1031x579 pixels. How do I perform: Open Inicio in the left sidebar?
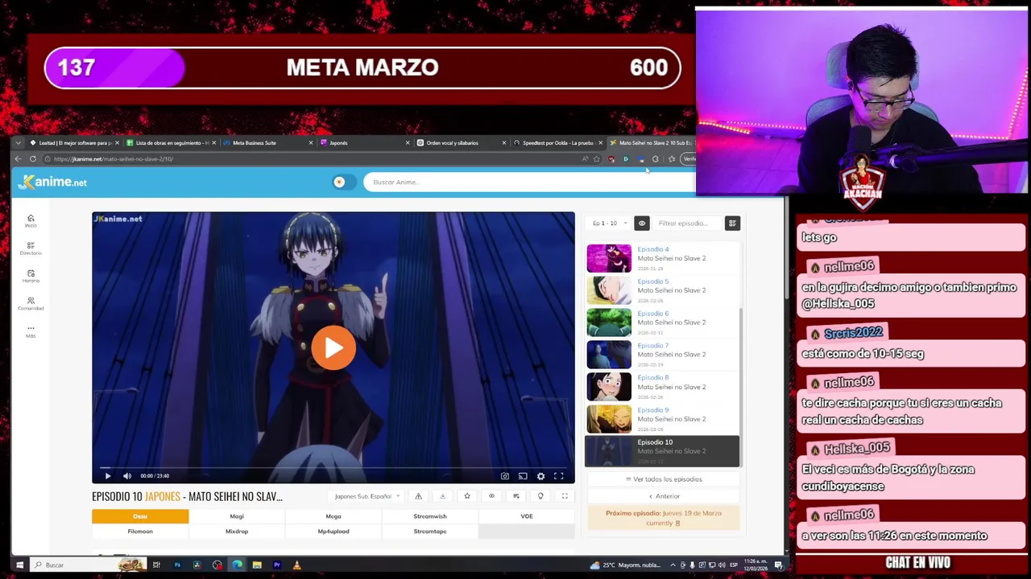click(x=31, y=220)
